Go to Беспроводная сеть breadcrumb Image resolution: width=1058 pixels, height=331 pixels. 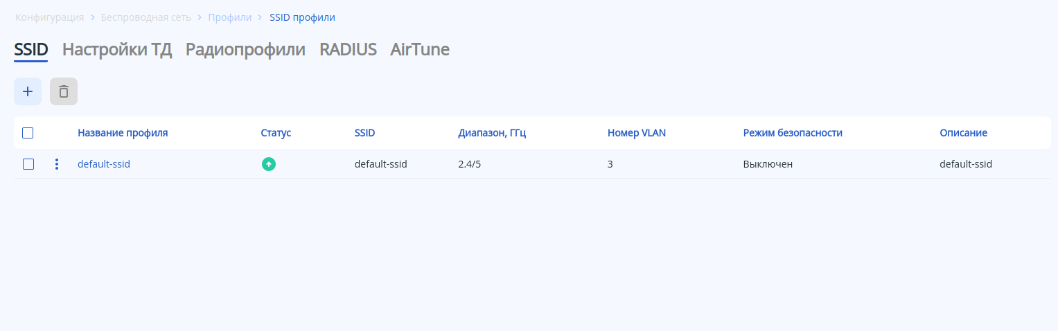coord(146,17)
